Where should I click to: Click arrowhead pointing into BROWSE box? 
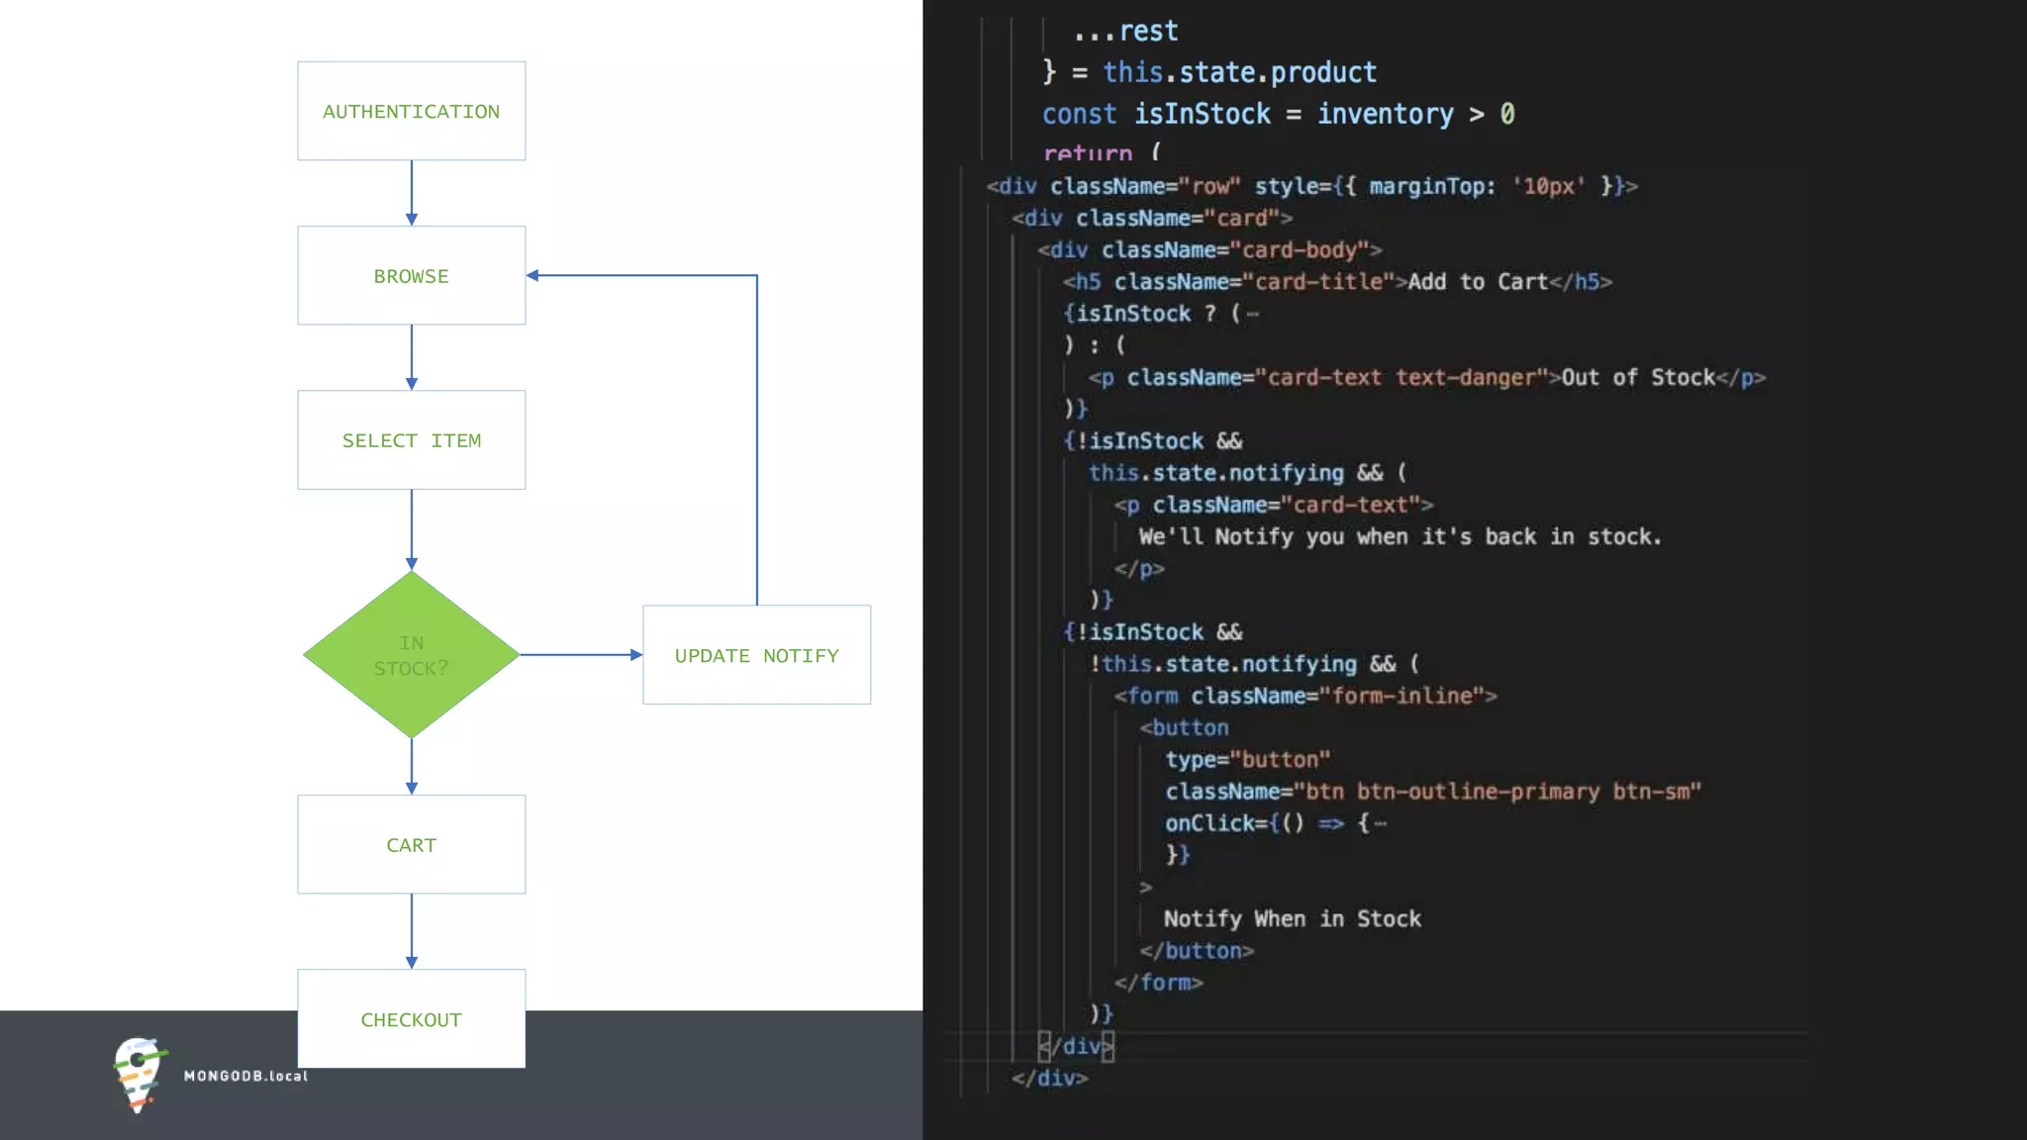tap(532, 275)
